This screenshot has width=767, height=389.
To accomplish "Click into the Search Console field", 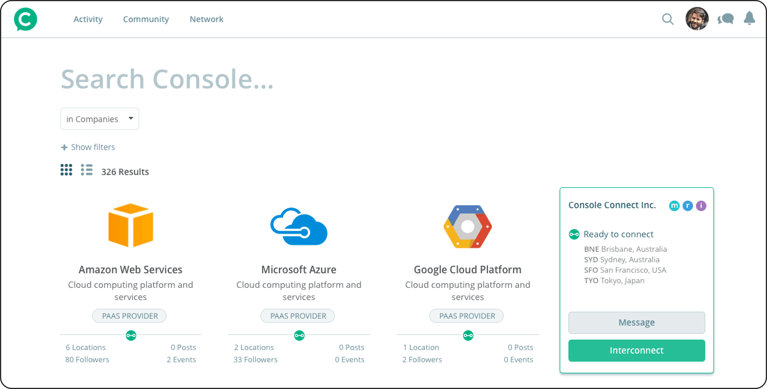I will pyautogui.click(x=167, y=79).
